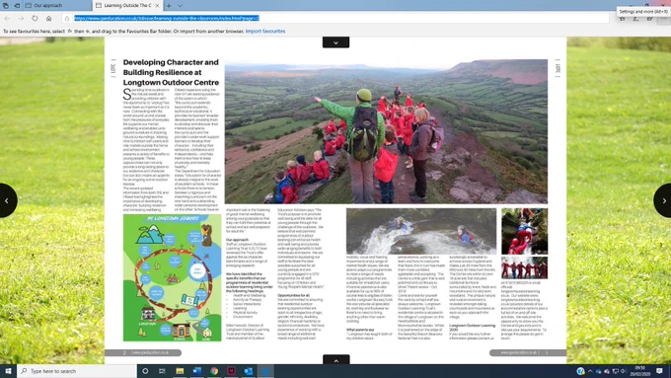Open the Windows Start menu
Image resolution: width=671 pixels, height=378 pixels.
click(x=8, y=371)
